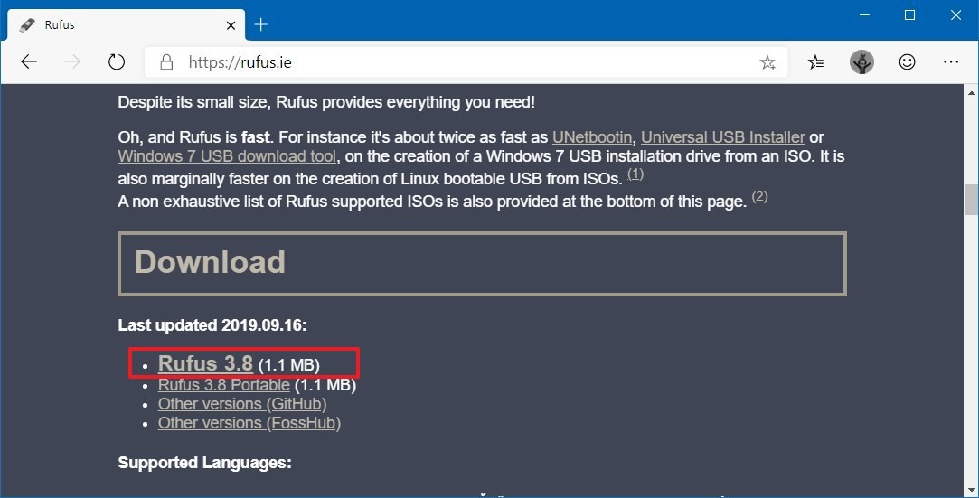
Task: Open the favorites list icon
Action: [x=816, y=62]
